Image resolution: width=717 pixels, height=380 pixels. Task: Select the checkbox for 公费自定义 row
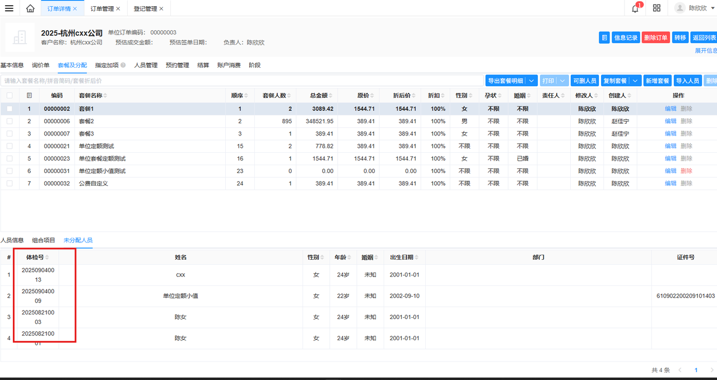coord(10,183)
